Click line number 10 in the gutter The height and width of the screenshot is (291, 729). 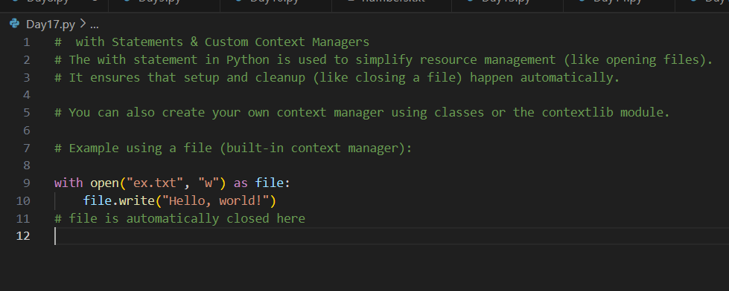click(23, 200)
